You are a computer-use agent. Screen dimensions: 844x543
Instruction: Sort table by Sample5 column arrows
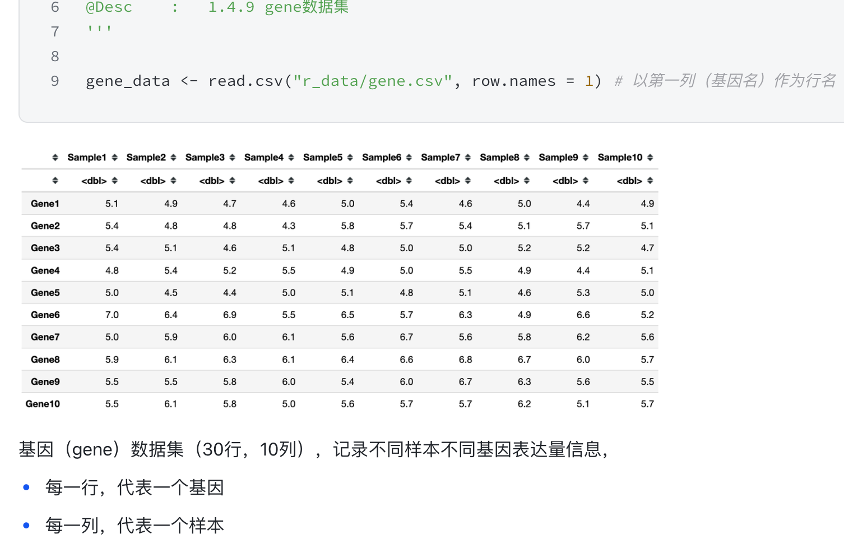[x=350, y=158]
